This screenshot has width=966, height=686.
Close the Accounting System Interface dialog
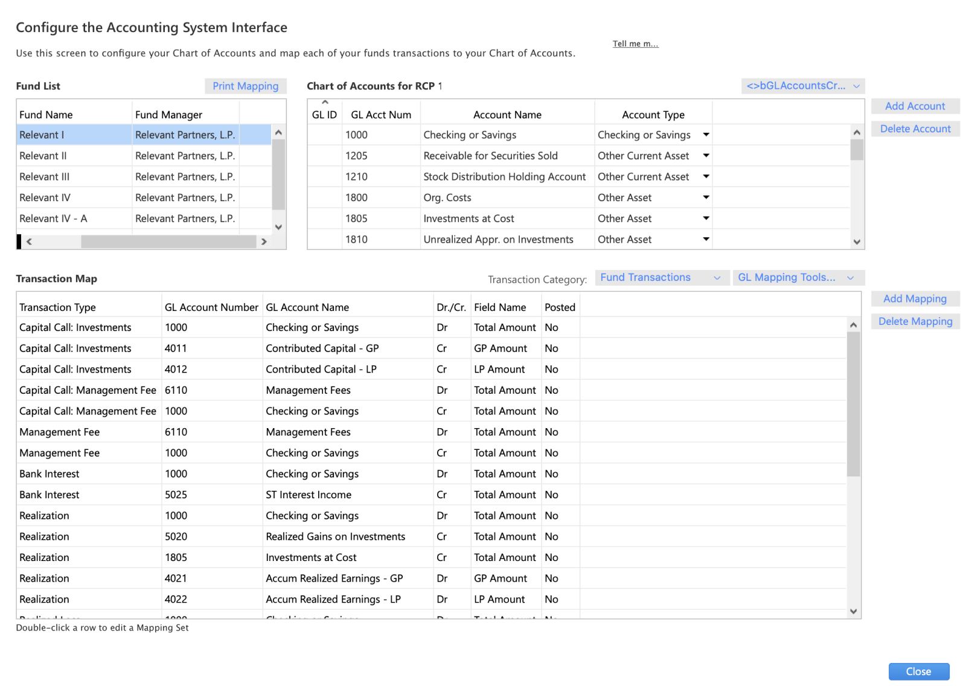point(918,672)
